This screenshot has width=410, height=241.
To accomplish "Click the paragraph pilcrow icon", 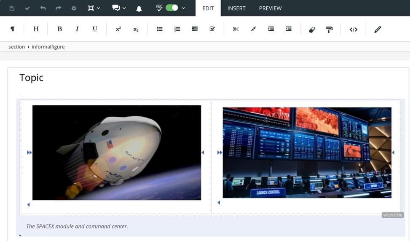I will point(12,29).
